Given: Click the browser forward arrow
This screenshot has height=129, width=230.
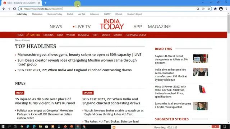Looking at the screenshot, I should [x=9, y=9].
